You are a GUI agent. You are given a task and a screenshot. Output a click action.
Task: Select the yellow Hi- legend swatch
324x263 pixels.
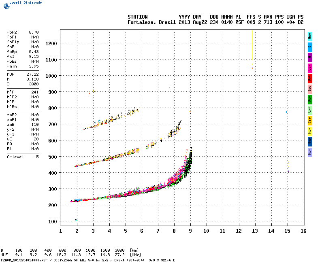tap(310, 131)
